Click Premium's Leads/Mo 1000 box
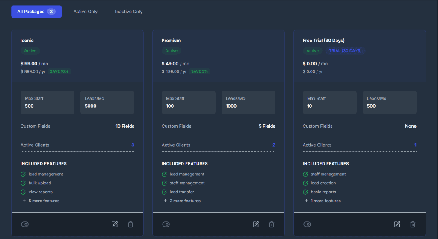Viewport: 438px width, 239px height. click(x=249, y=103)
